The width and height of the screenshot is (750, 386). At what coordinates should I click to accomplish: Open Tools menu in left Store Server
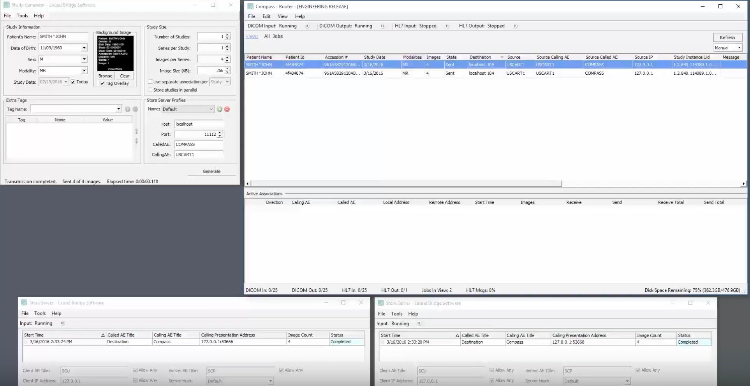click(x=40, y=313)
